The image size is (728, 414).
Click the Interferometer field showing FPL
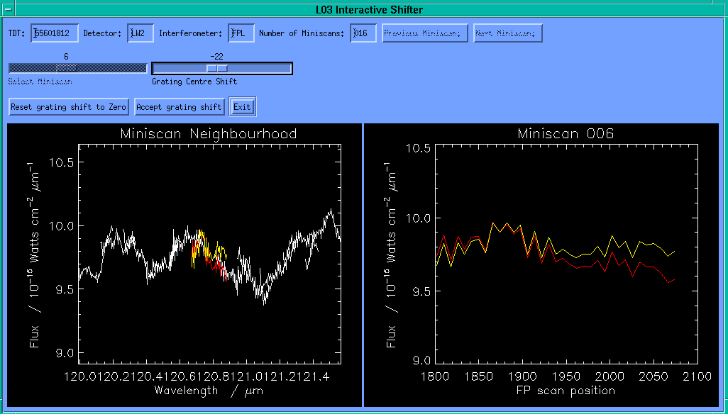click(241, 33)
